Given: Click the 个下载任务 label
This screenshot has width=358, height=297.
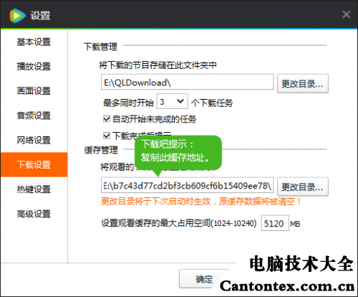Looking at the screenshot, I should point(212,103).
